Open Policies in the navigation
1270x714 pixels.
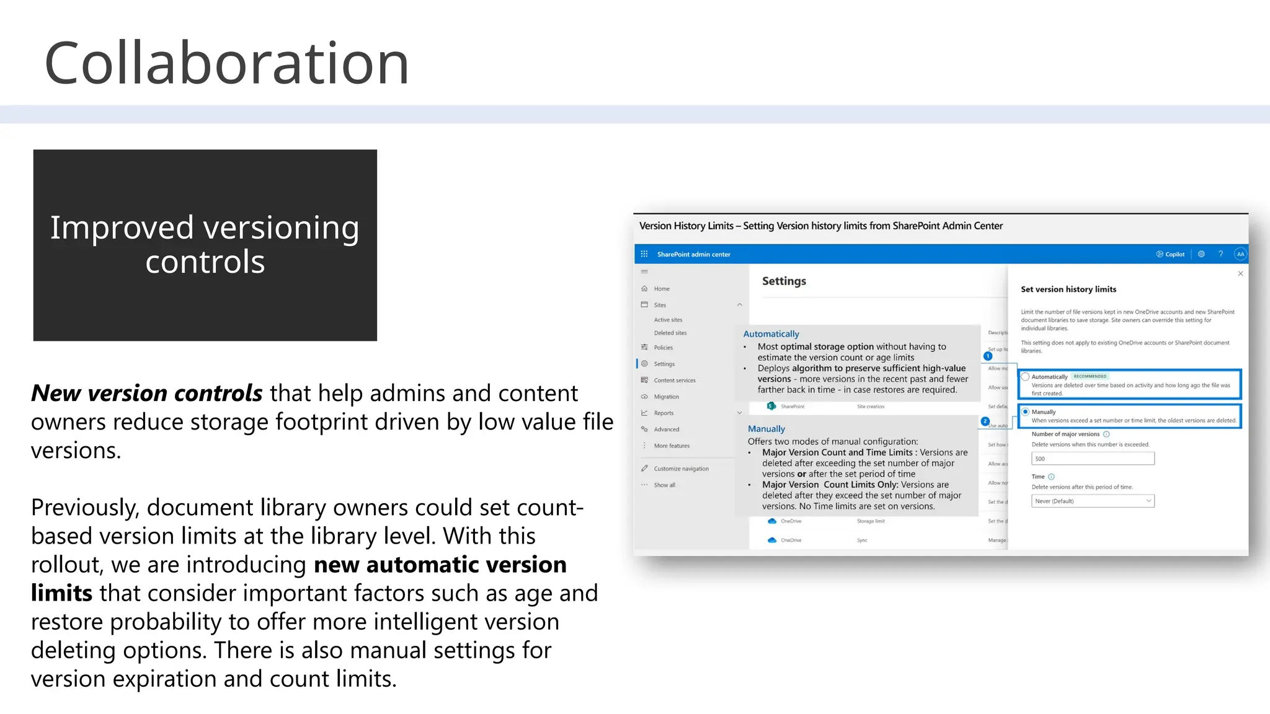tap(663, 348)
